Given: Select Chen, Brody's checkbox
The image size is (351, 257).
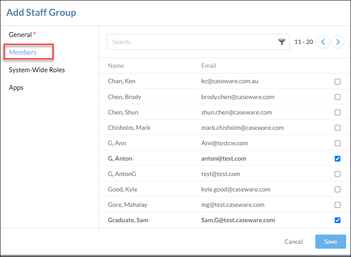Looking at the screenshot, I should click(337, 97).
